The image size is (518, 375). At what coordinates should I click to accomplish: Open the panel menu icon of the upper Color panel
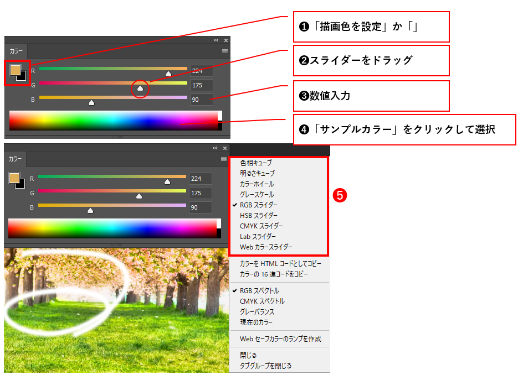point(225,51)
